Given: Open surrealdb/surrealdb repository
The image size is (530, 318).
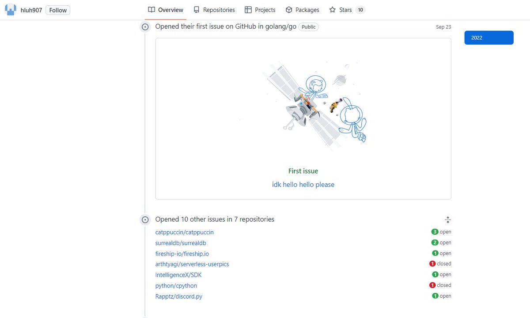Looking at the screenshot, I should [181, 243].
